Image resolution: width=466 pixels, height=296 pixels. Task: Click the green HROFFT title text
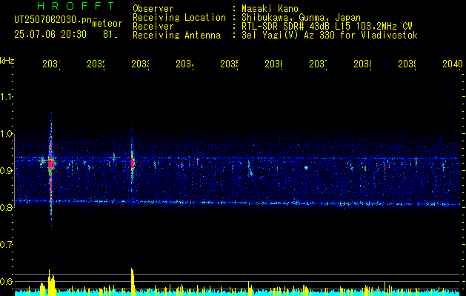(76, 6)
